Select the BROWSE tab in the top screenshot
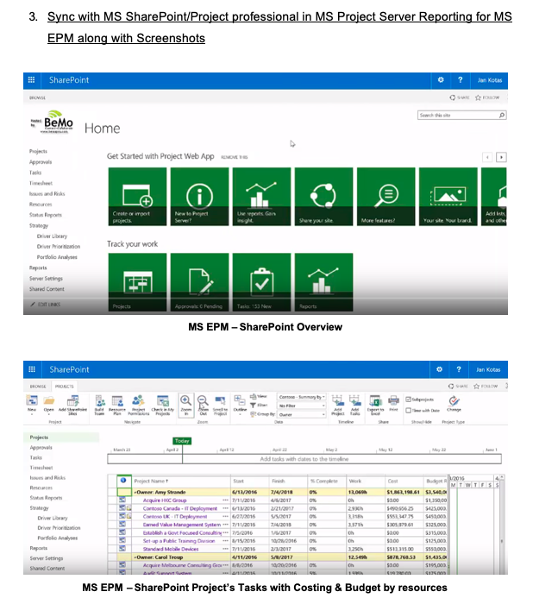 click(37, 98)
